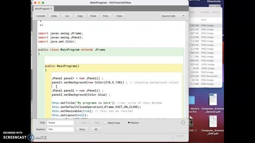Click the Close toolbar button

[119, 16]
